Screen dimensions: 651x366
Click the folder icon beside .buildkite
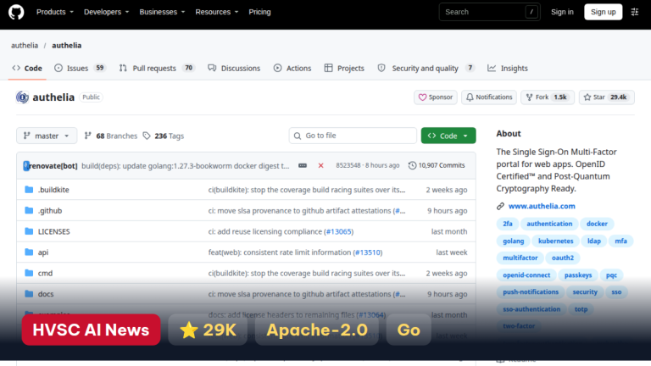(x=29, y=190)
